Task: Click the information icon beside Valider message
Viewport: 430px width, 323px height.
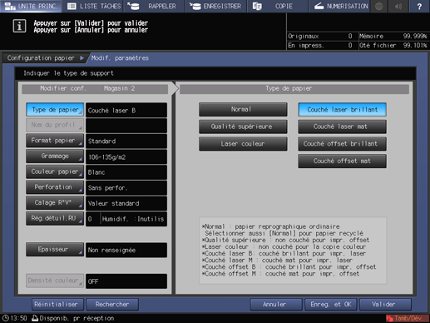Action: tap(19, 27)
